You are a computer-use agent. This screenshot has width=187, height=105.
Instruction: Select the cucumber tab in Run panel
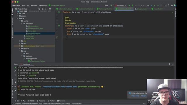click(x=27, y=64)
